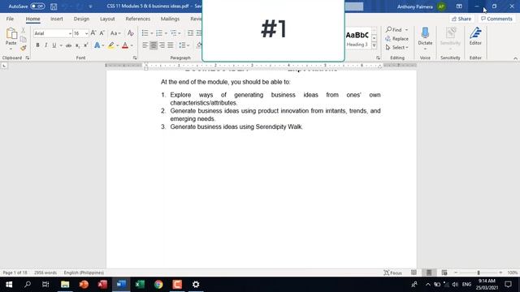This screenshot has width=520, height=292.
Task: Toggle Superscript formatting
Action: point(86,45)
